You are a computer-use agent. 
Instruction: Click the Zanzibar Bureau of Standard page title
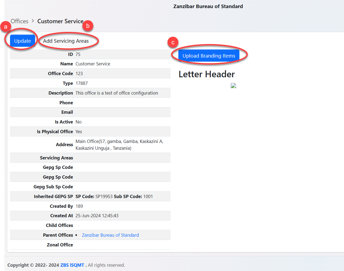pyautogui.click(x=208, y=6)
